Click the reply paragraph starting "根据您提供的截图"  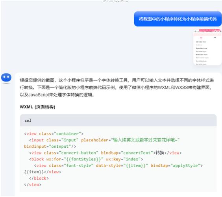[117, 87]
